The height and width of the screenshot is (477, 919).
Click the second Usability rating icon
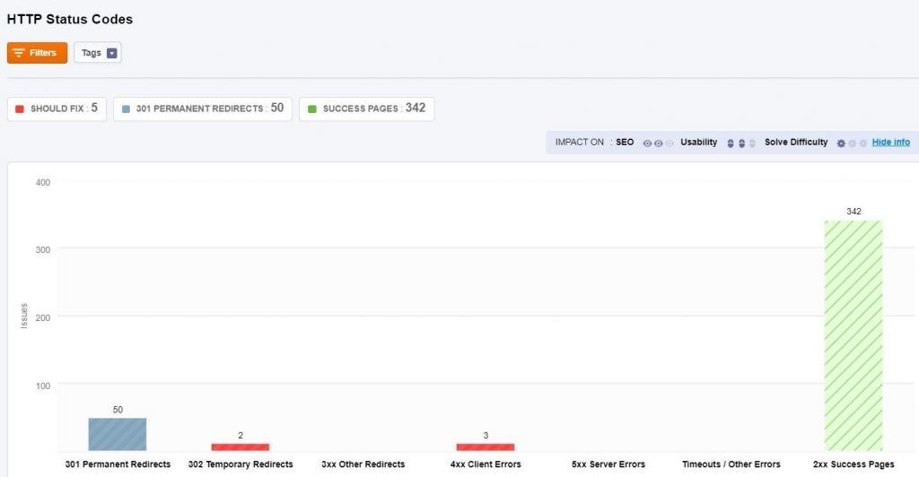point(741,143)
